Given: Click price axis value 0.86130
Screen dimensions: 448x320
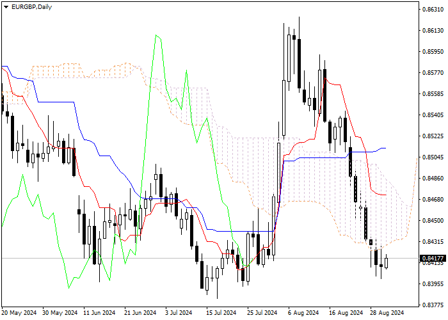Looking at the screenshot, I should pyautogui.click(x=433, y=31).
